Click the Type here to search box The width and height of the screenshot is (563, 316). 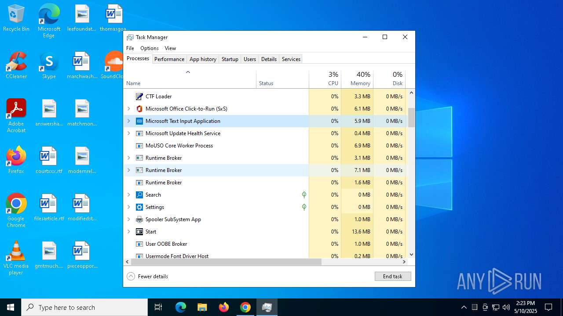click(84, 307)
